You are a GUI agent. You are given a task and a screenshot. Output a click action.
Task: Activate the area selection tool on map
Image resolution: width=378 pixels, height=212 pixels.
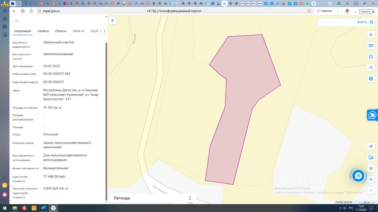pos(371,57)
